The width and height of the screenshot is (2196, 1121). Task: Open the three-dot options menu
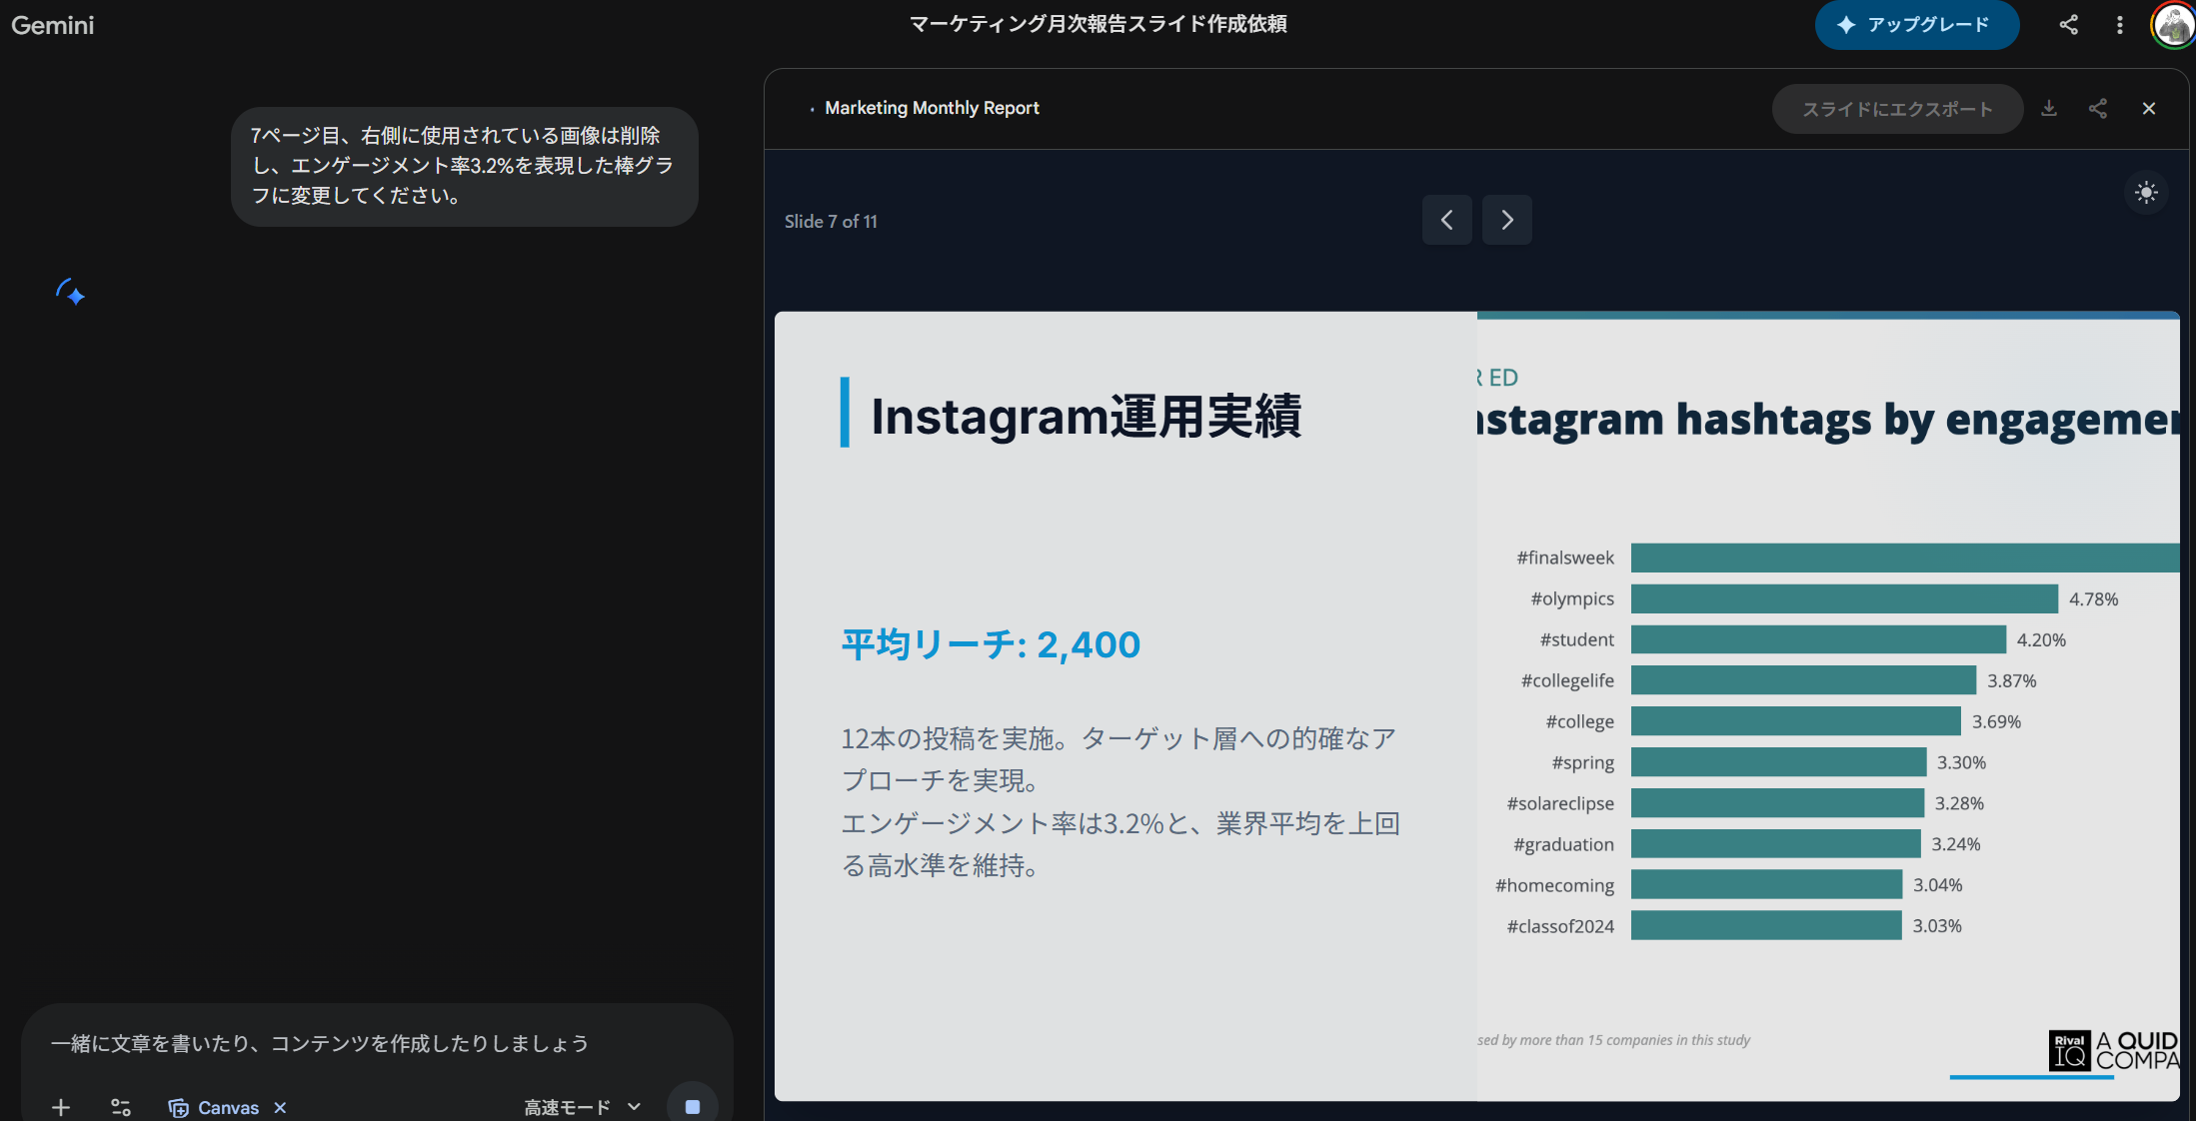point(2119,25)
